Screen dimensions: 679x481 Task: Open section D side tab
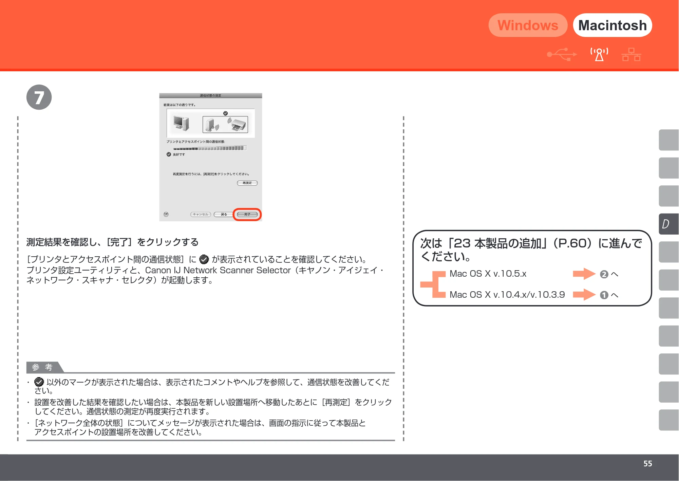(668, 224)
